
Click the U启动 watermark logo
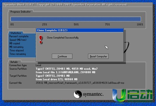coord(132,95)
